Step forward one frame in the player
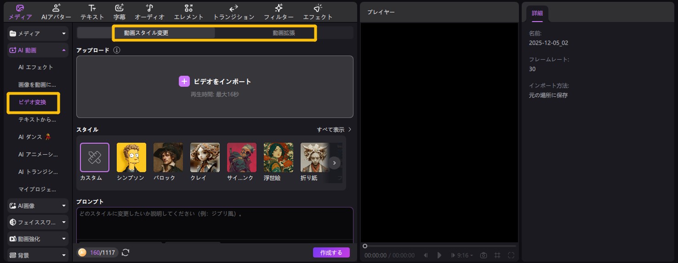The width and height of the screenshot is (678, 263). click(x=453, y=255)
